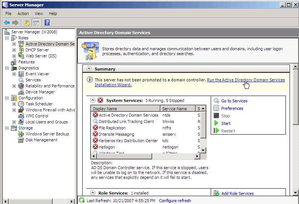Click the Go to Services link

[x=234, y=101]
